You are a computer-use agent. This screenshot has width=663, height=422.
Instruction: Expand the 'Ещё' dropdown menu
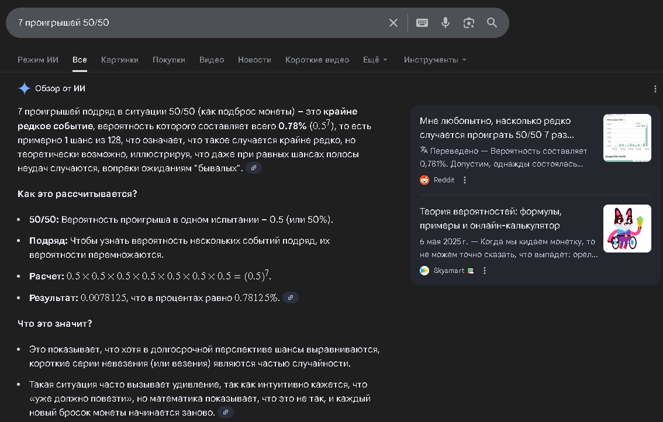point(375,60)
